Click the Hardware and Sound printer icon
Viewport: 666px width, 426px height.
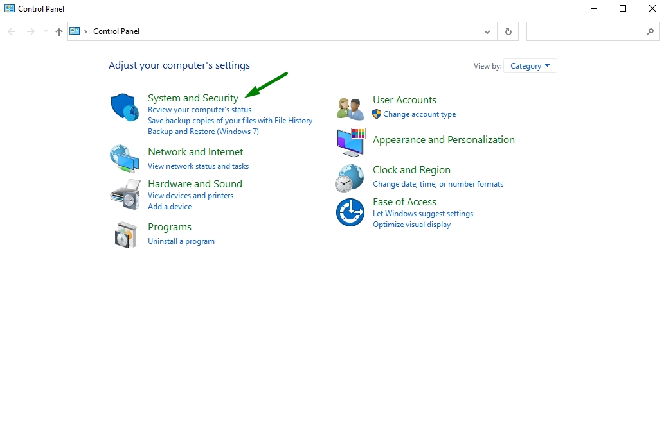tap(125, 194)
